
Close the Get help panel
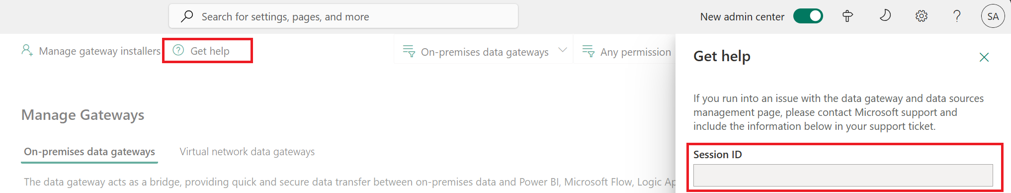click(984, 57)
